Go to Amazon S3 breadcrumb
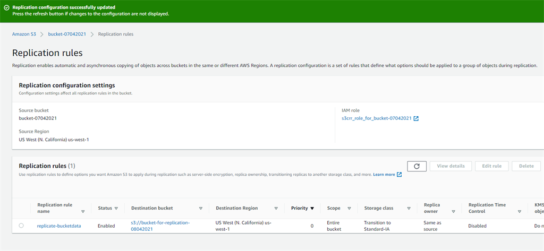The height and width of the screenshot is (251, 544). pos(24,34)
